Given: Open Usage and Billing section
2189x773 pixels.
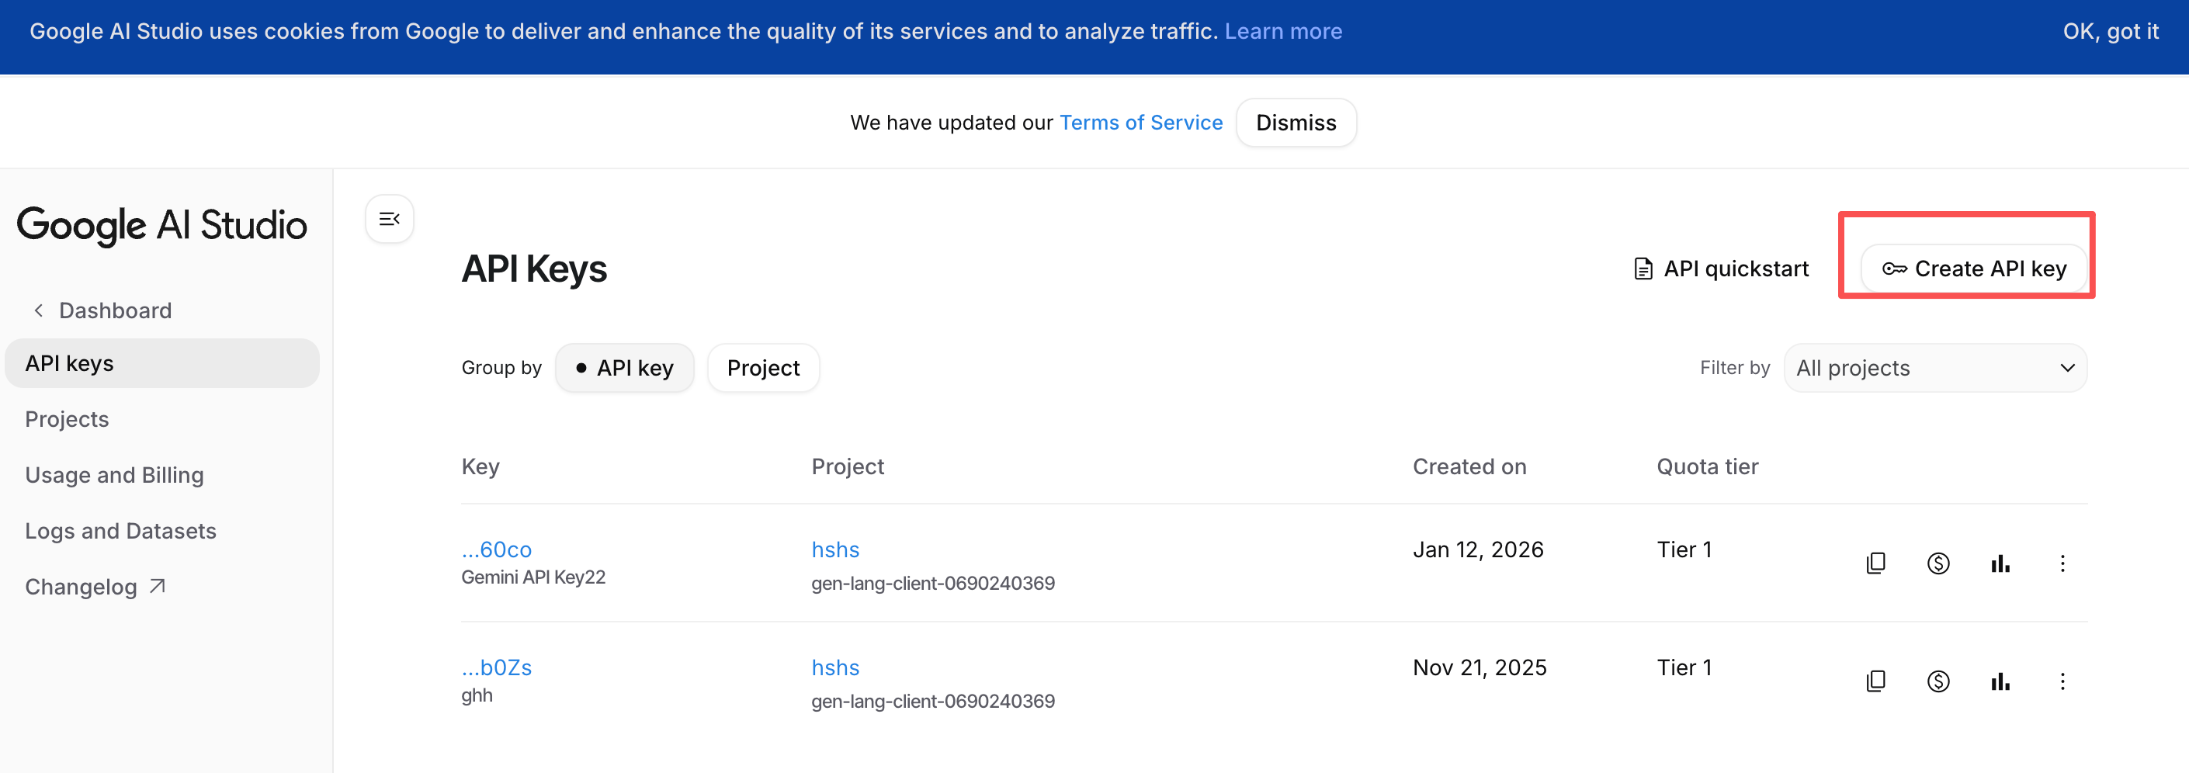Looking at the screenshot, I should [x=114, y=475].
